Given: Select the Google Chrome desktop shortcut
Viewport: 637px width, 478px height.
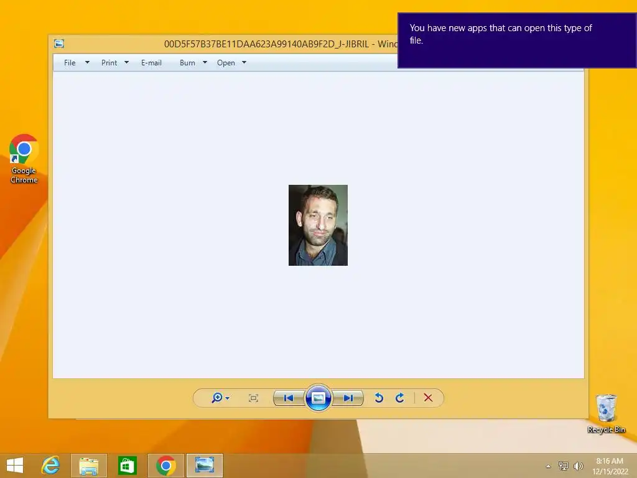Looking at the screenshot, I should tap(24, 159).
